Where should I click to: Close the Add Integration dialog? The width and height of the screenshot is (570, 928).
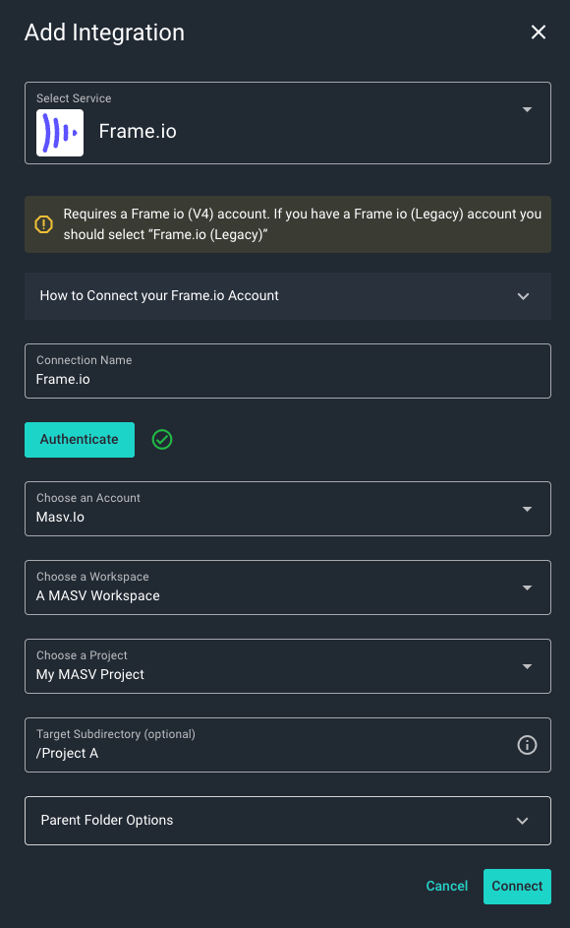point(538,31)
